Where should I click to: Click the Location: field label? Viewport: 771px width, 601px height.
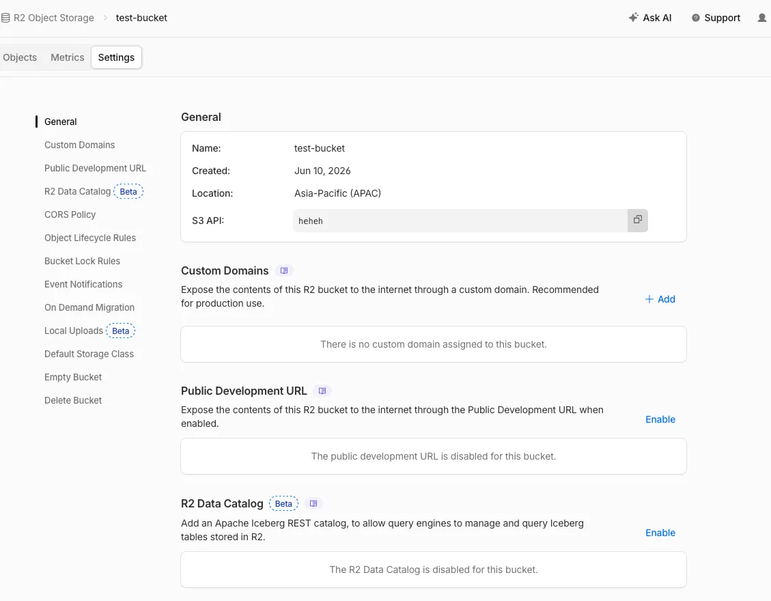tap(212, 193)
